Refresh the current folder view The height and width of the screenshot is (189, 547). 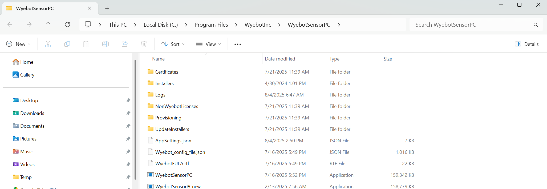point(67,25)
